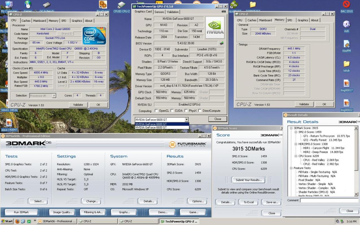The image size is (360, 225).
Task: Click the NVIDIA logo in GPU-Z
Action: [215, 28]
